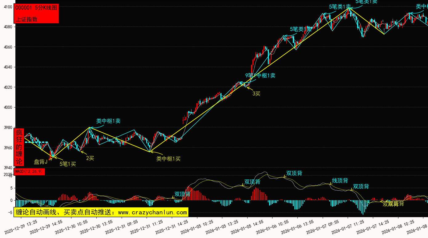428x238 pixels.
Task: Click the 3买 buy point marker
Action: tap(256, 94)
